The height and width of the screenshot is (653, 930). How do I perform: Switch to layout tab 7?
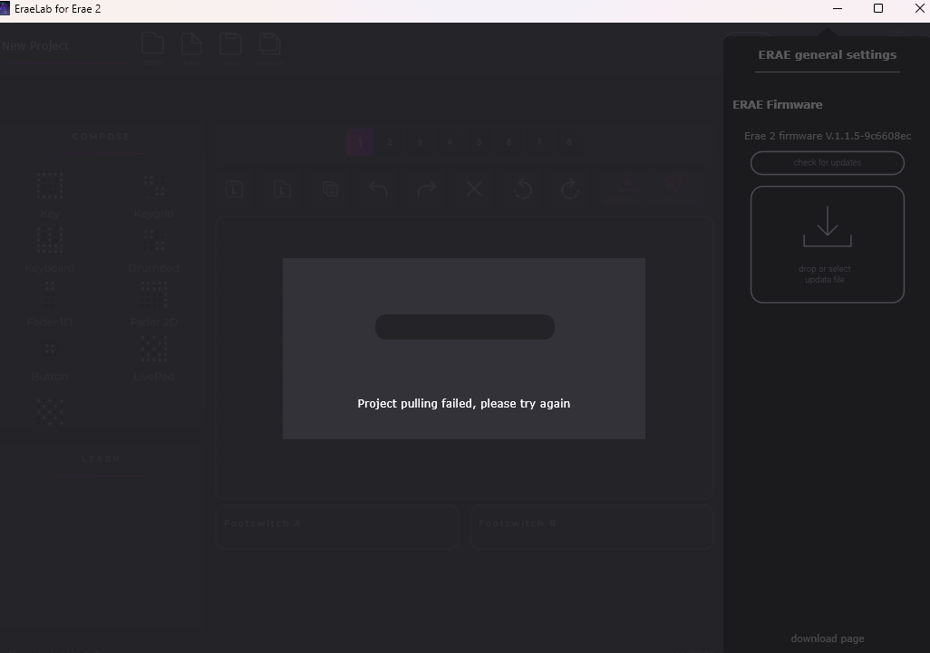pos(539,142)
